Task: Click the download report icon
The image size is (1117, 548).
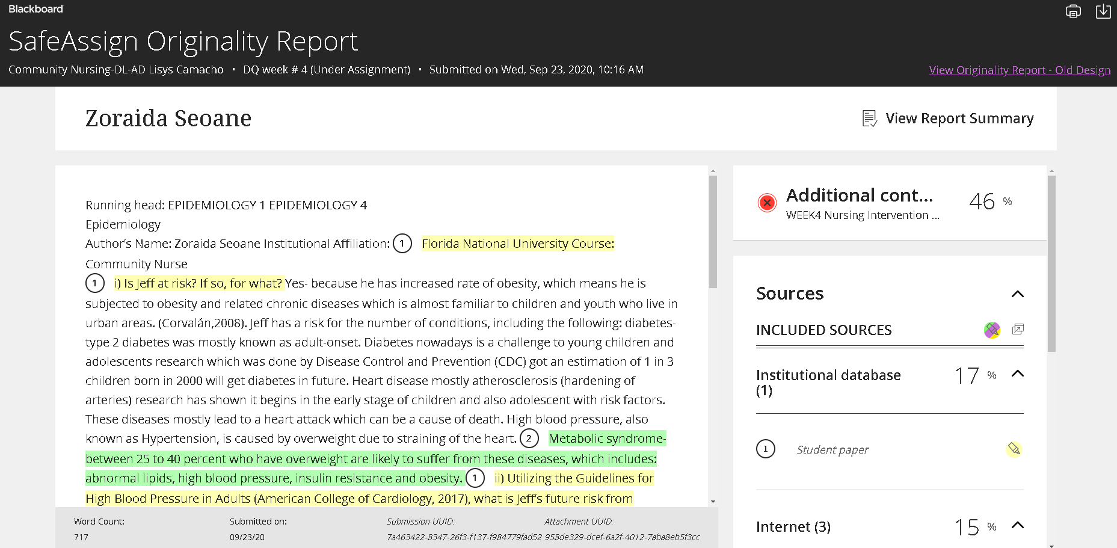Action: [x=1103, y=11]
